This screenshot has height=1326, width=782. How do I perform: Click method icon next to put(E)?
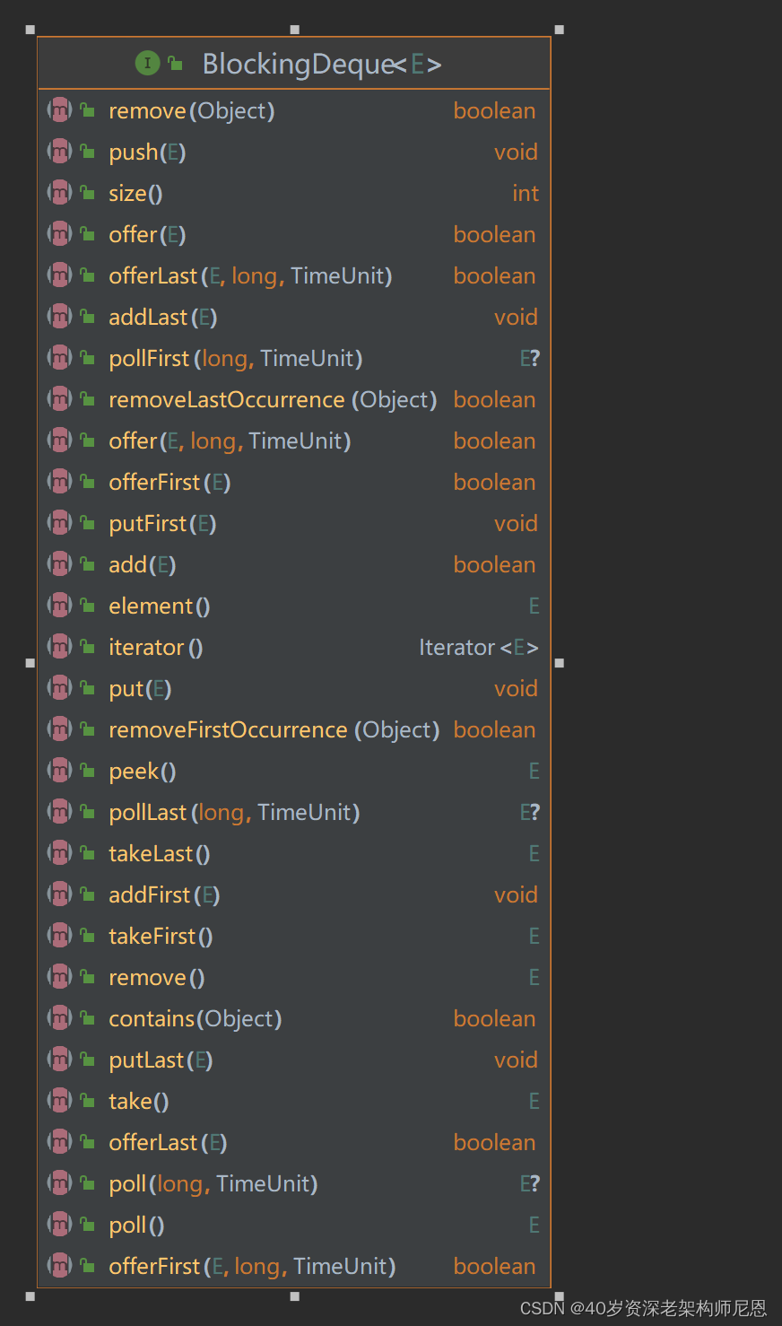point(59,688)
